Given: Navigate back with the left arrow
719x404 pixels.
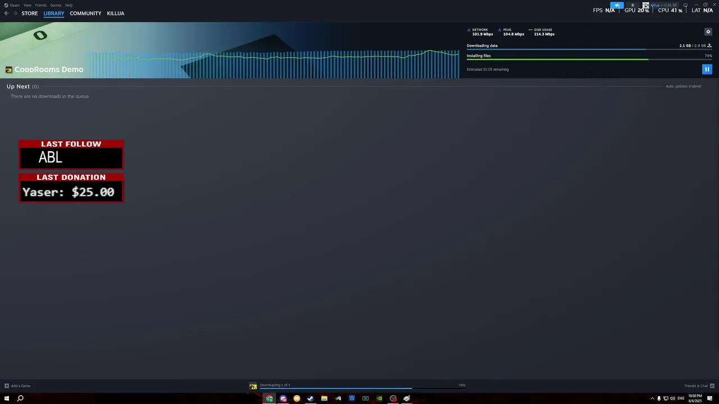Looking at the screenshot, I should click(x=7, y=13).
